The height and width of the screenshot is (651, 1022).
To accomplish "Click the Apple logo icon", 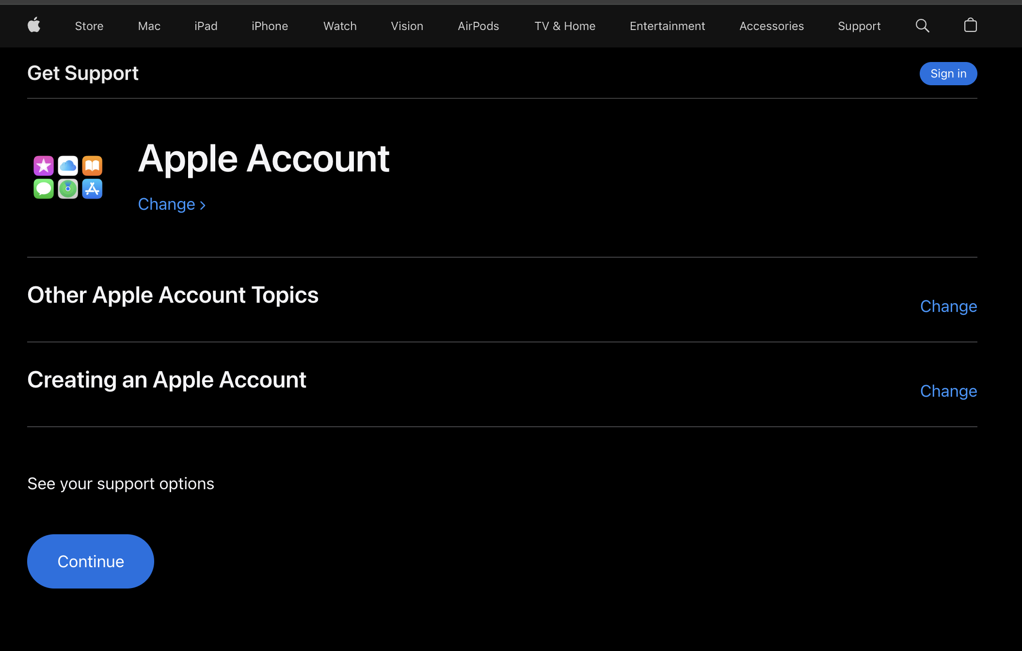I will coord(34,25).
